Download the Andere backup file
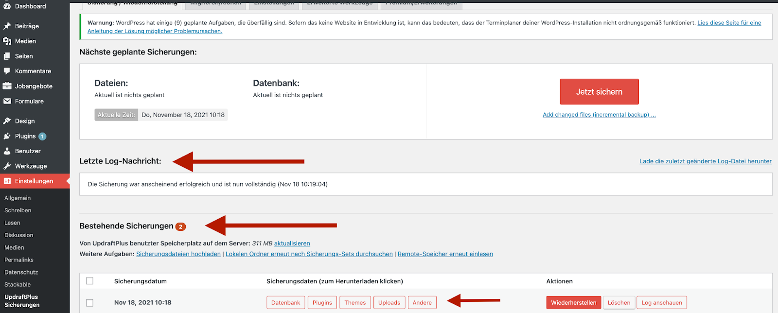The image size is (778, 313). tap(422, 303)
